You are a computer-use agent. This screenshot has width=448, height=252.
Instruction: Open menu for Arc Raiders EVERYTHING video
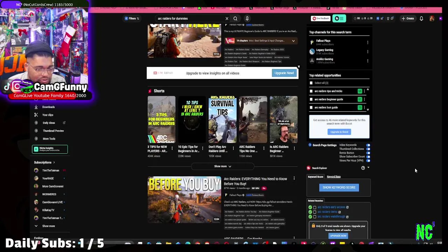[294, 179]
